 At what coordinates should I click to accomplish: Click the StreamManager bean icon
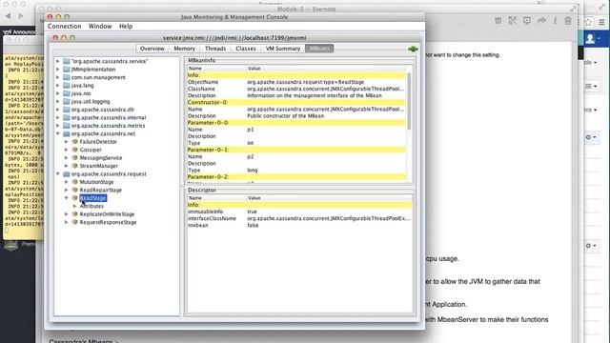[74, 166]
